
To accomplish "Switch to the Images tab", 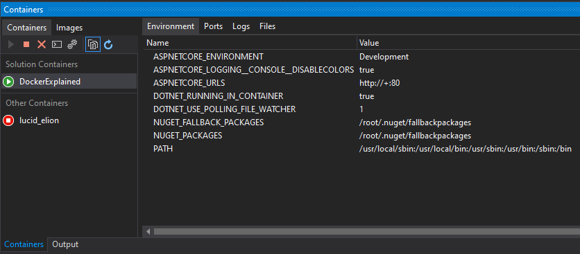I will (x=69, y=28).
